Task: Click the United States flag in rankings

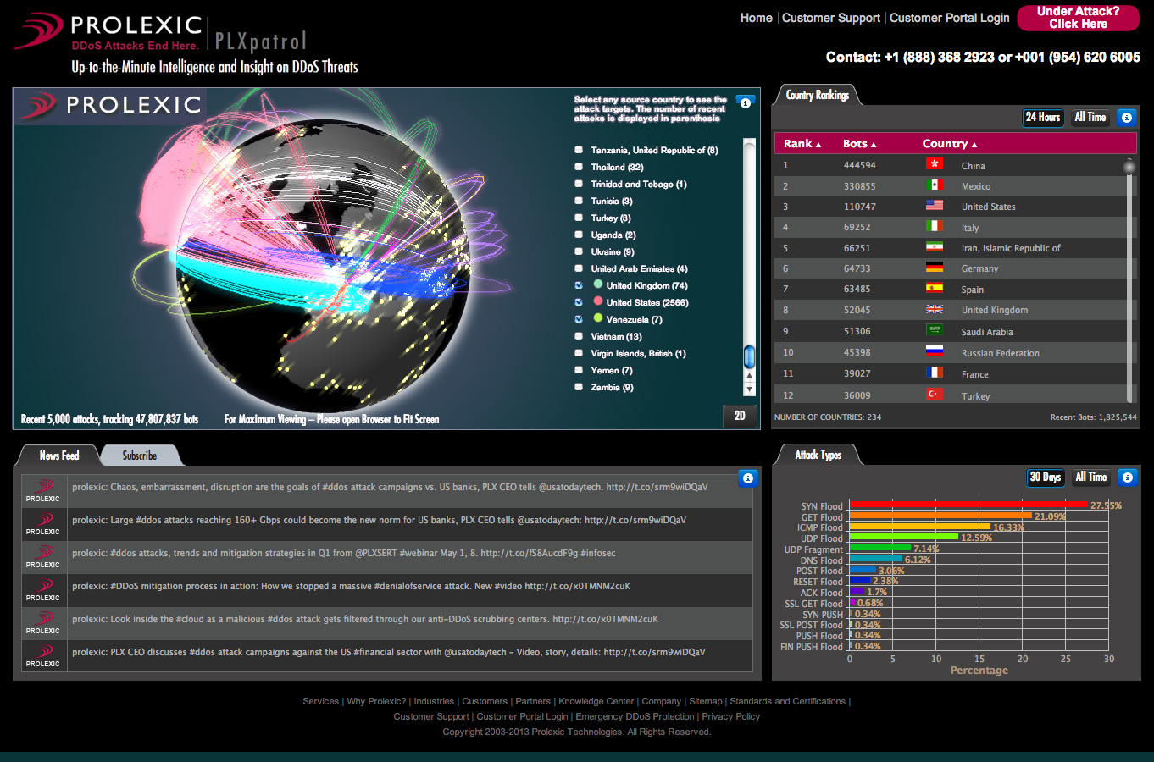Action: [x=935, y=204]
